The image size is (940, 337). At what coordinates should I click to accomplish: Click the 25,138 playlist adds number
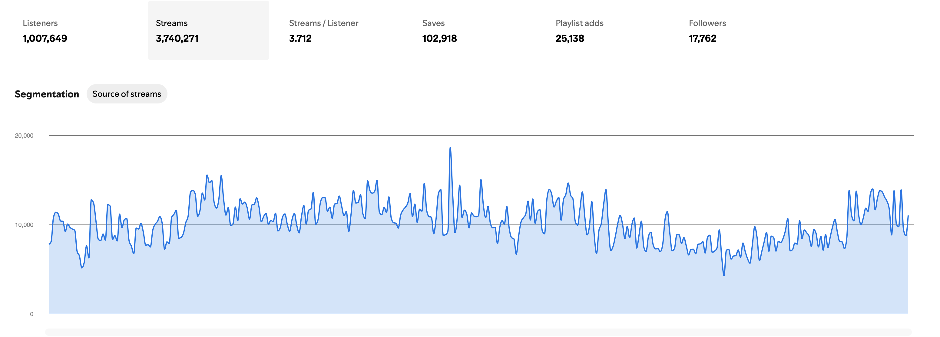click(570, 39)
